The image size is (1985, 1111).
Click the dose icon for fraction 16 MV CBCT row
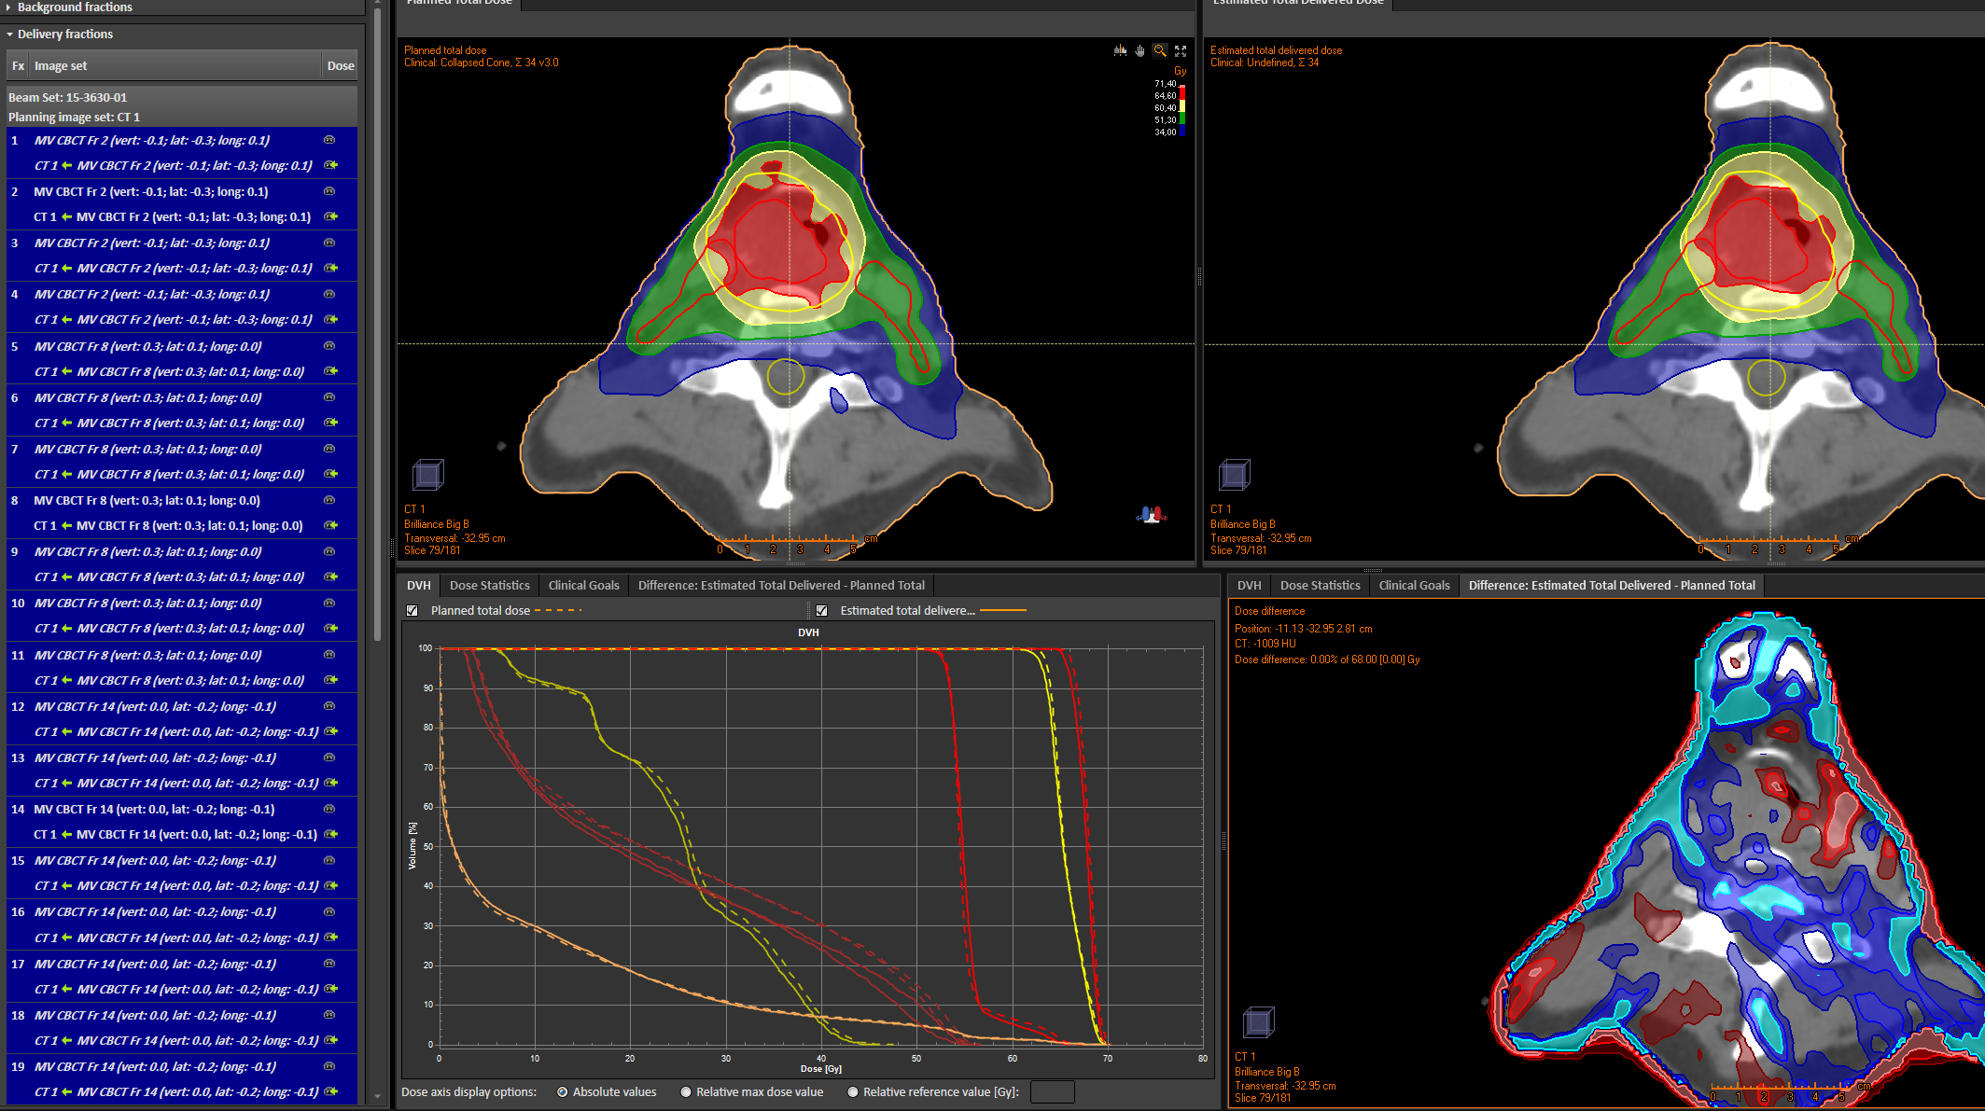[329, 911]
